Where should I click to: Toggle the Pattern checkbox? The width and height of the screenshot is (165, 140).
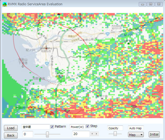point(52,127)
